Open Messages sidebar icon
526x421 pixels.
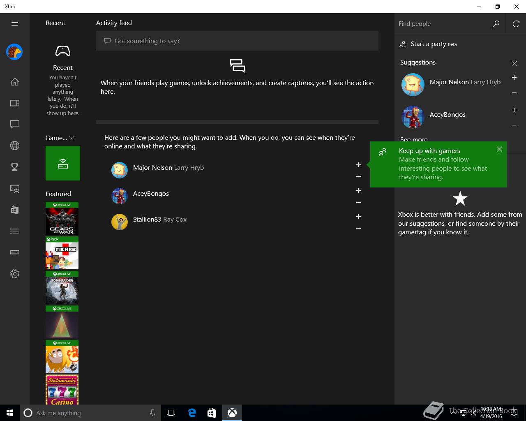(15, 124)
